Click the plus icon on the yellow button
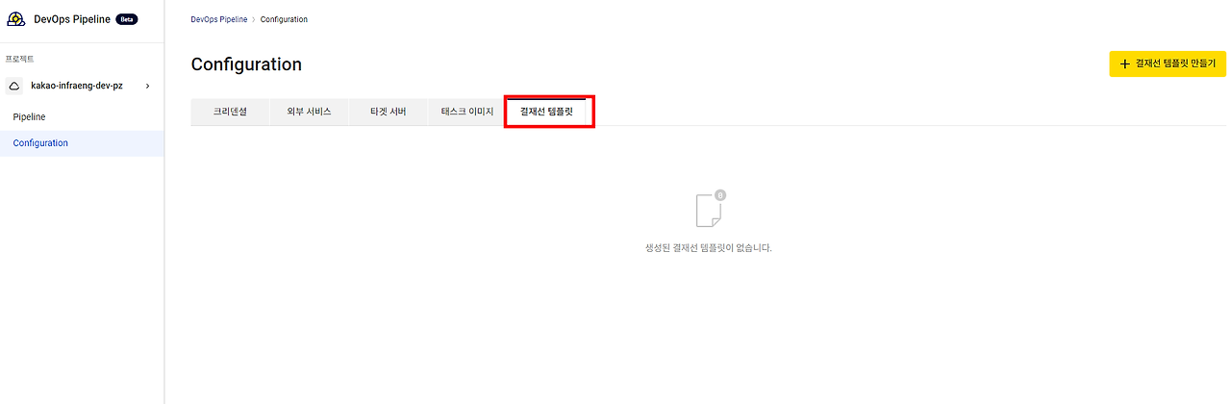1231x404 pixels. (1124, 63)
